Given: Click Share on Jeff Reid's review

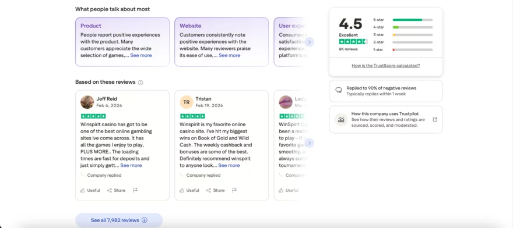Looking at the screenshot, I should pos(116,190).
